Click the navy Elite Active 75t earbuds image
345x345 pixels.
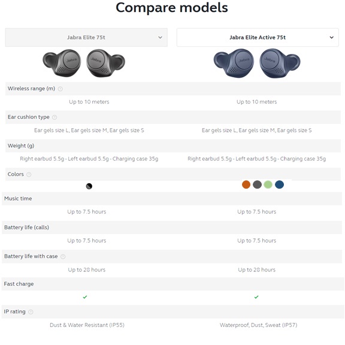click(257, 63)
